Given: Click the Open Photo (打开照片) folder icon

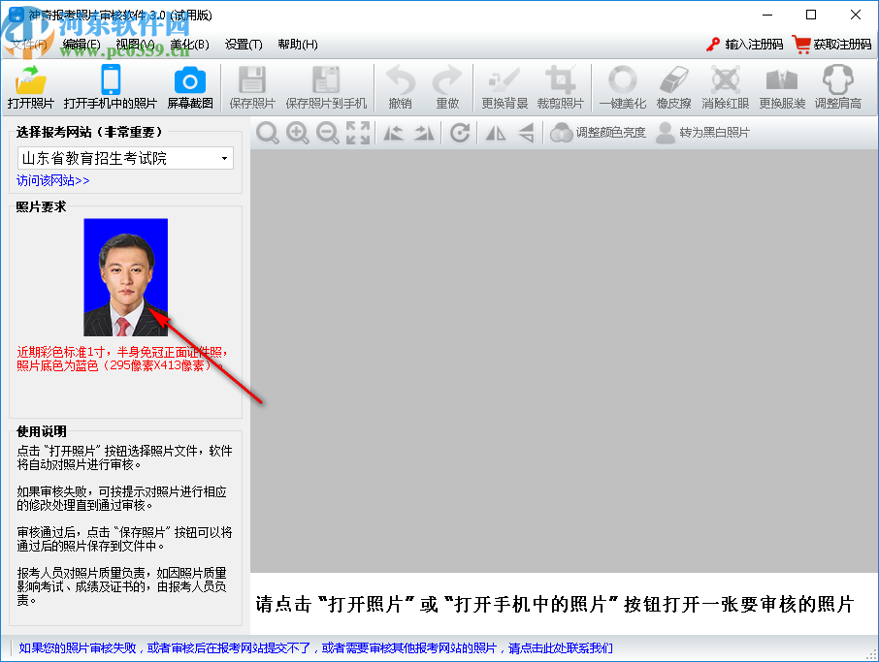Looking at the screenshot, I should click(x=30, y=80).
